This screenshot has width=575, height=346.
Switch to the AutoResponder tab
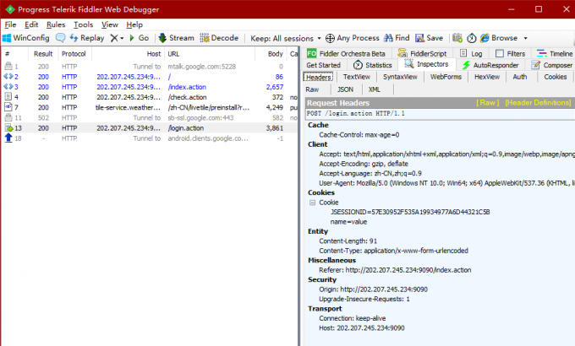(490, 65)
